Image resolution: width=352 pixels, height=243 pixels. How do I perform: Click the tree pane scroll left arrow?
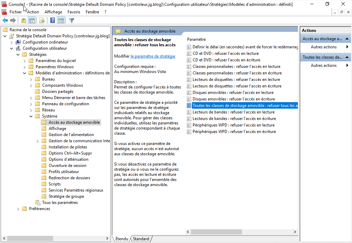(x=4, y=238)
